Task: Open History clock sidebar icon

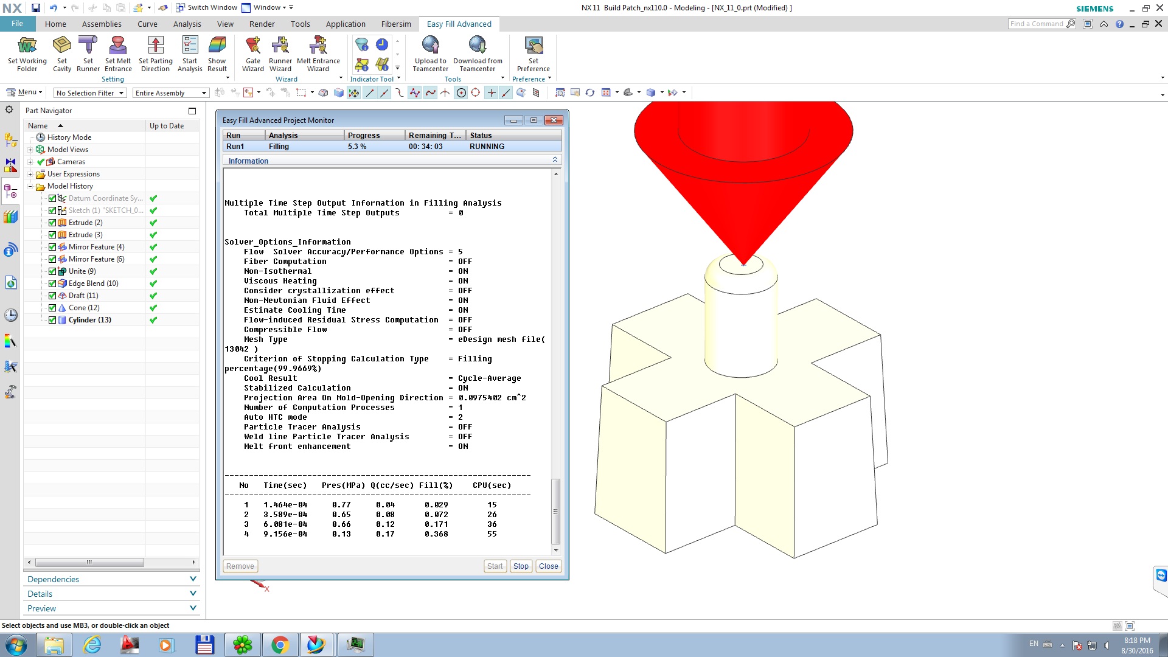Action: click(x=10, y=315)
